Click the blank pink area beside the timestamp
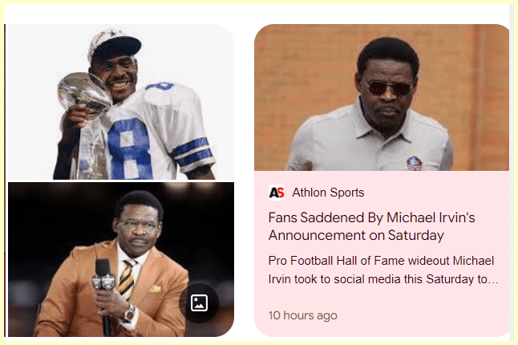 (425, 315)
